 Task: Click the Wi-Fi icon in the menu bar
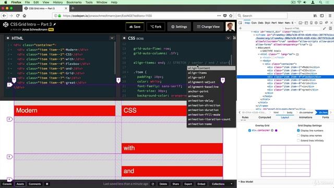tap(299, 2)
